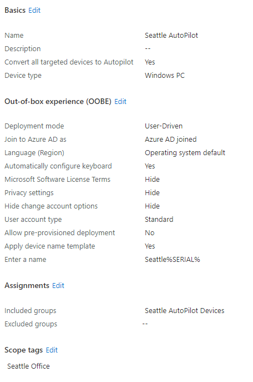The width and height of the screenshot is (253, 382).
Task: Select the User-Driven value
Action: (164, 126)
